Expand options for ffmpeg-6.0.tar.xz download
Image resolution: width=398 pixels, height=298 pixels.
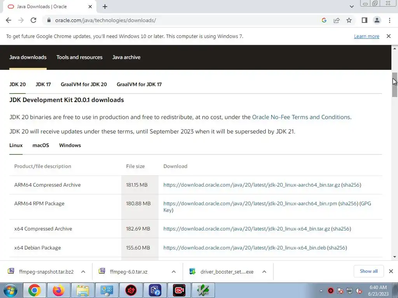pos(174,272)
